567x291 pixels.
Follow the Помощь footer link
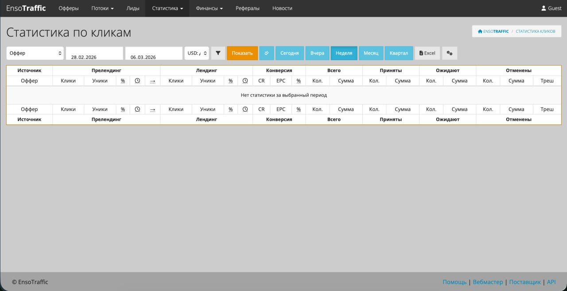pyautogui.click(x=454, y=282)
